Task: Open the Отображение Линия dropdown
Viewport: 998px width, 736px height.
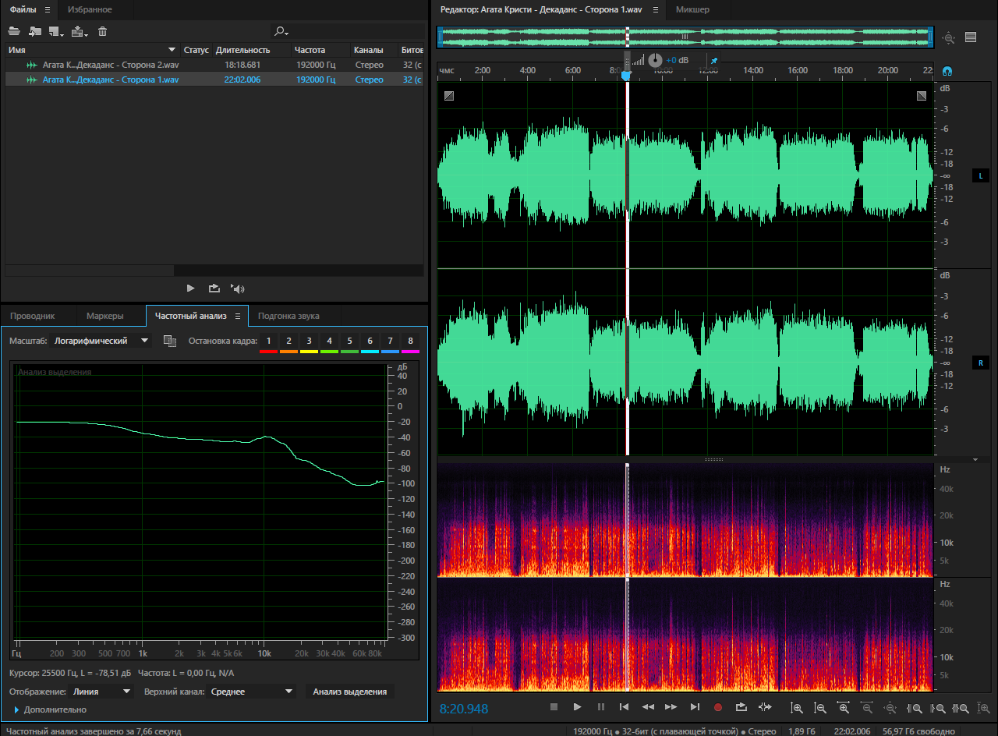Action: pyautogui.click(x=101, y=692)
